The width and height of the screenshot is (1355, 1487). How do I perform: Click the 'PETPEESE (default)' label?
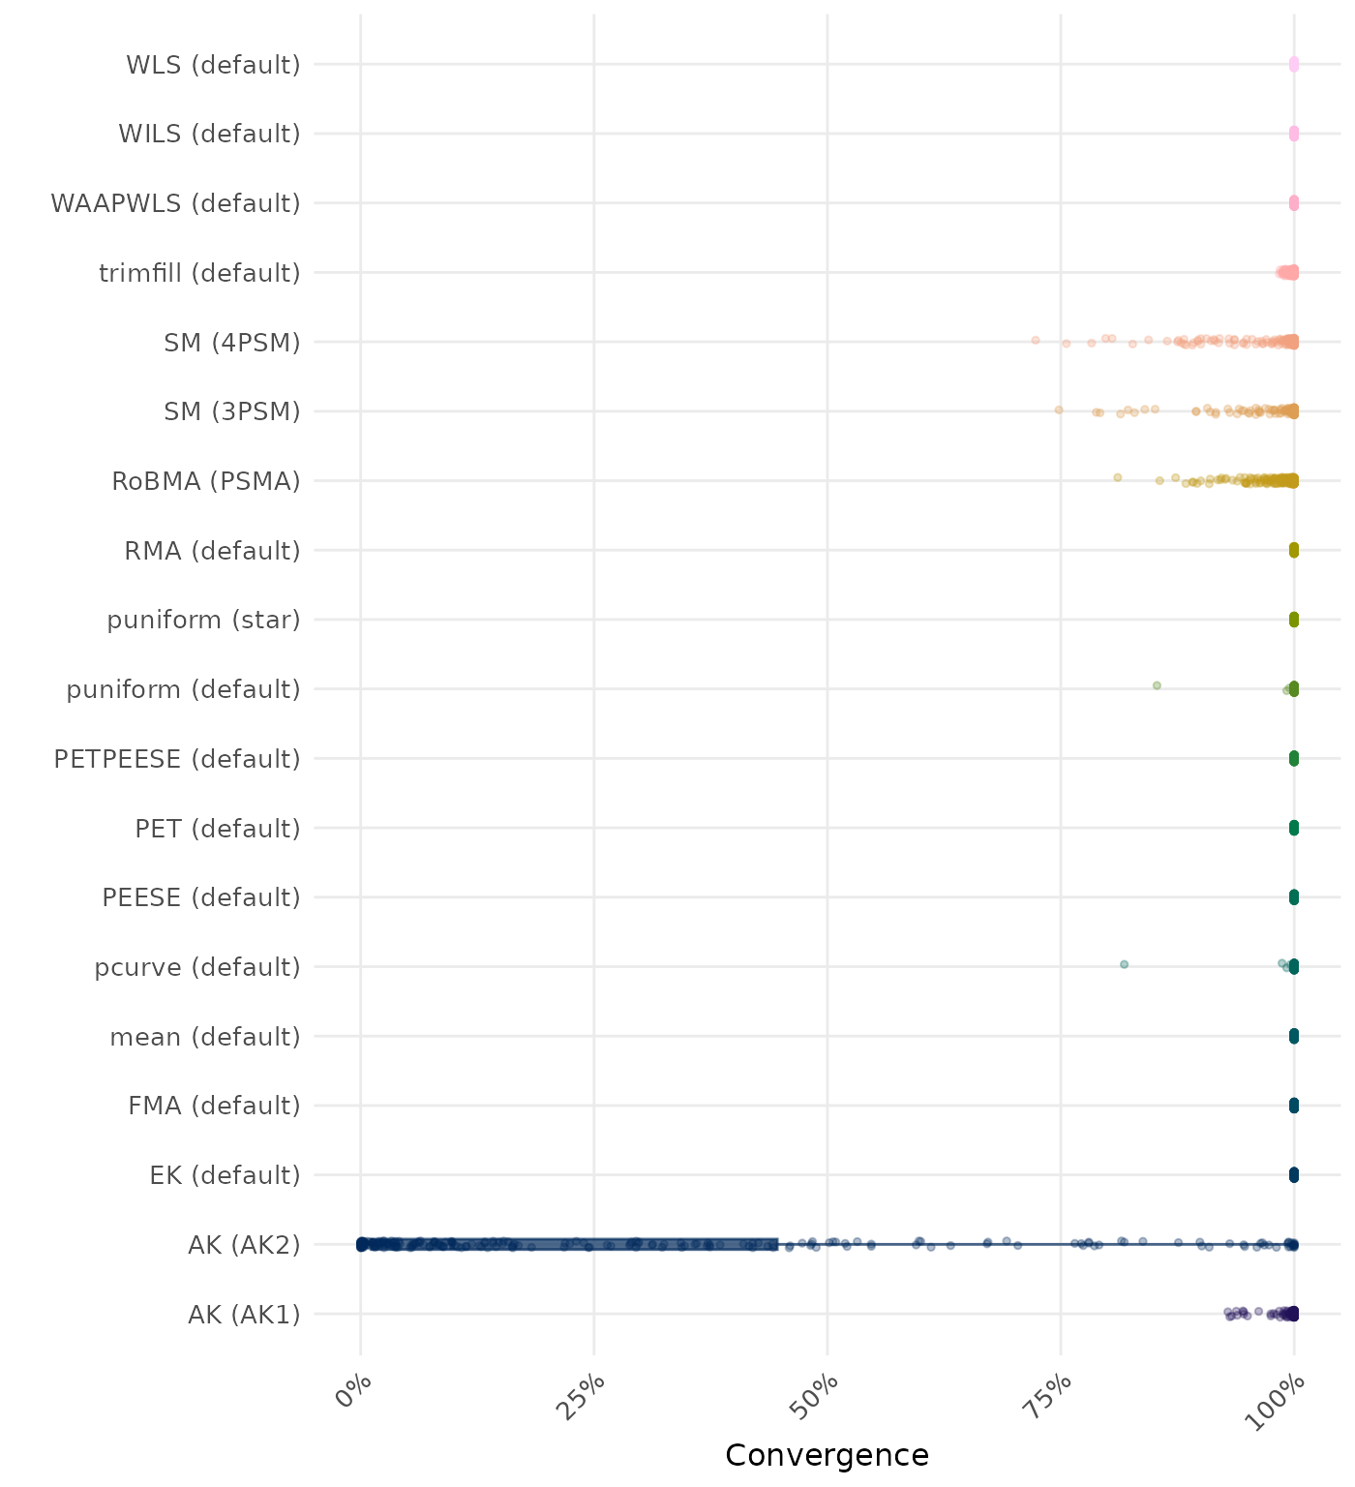177,759
